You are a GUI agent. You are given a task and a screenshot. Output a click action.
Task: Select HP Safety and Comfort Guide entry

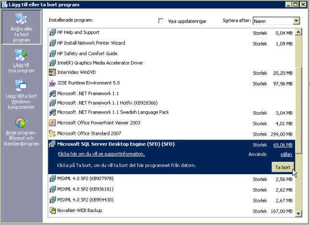[171, 53]
